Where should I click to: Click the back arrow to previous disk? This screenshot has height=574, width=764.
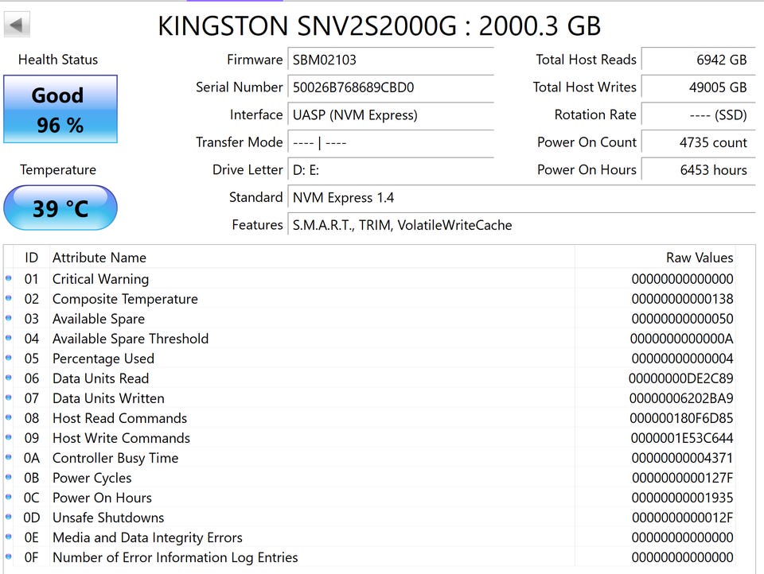17,25
